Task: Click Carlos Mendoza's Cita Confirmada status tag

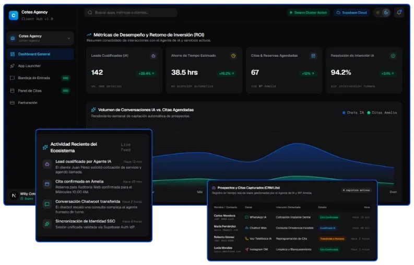Action: click(329, 217)
